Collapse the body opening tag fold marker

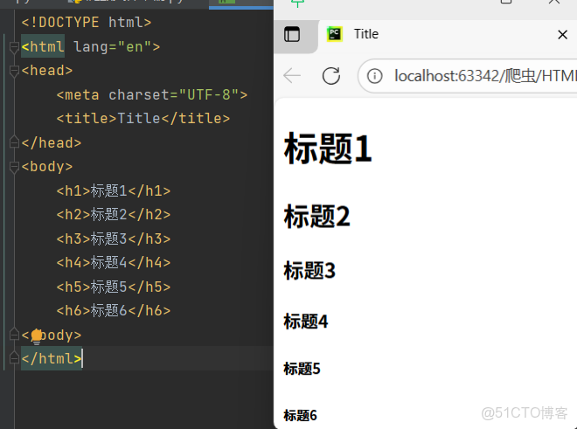coord(14,167)
